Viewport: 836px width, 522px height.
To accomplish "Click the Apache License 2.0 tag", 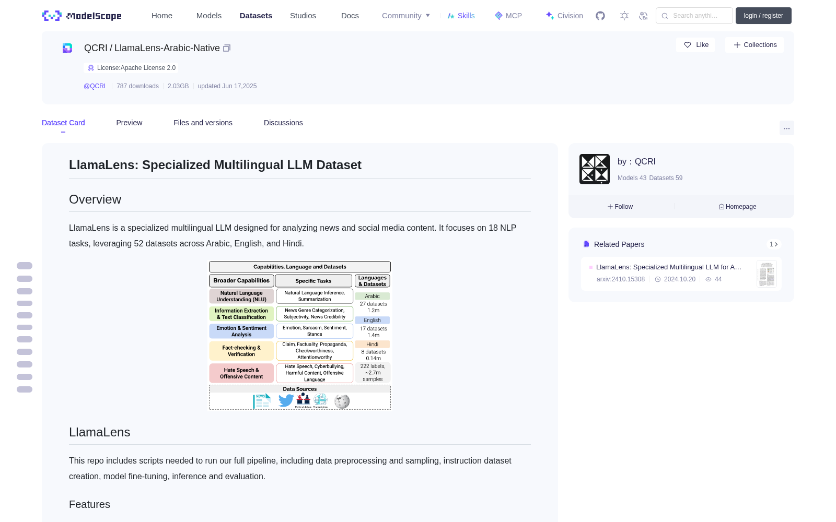I will tap(131, 68).
